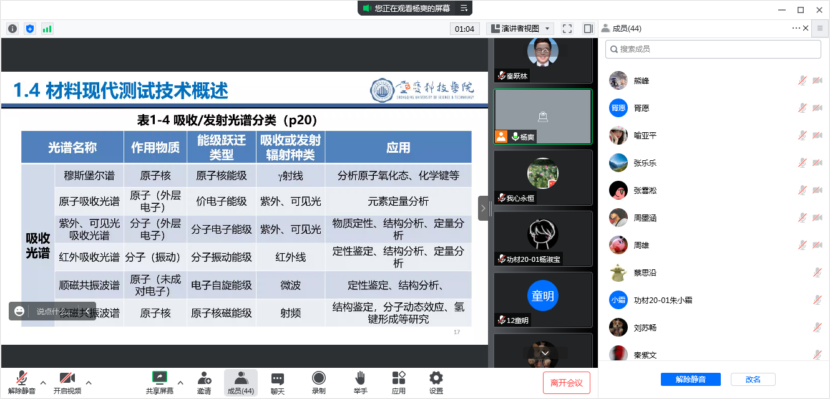830x399 pixels.
Task: Click the meeting info icon
Action: click(x=12, y=29)
